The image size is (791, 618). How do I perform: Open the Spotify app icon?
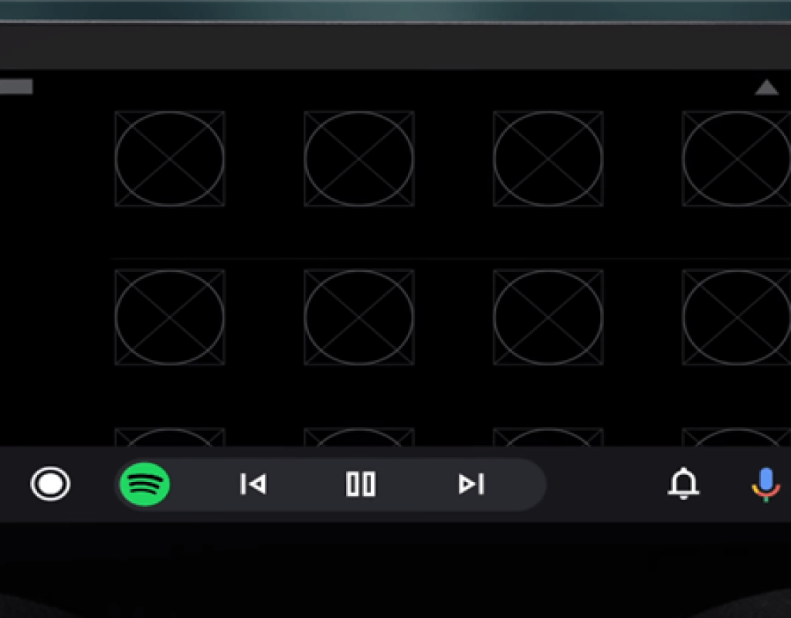coord(144,484)
